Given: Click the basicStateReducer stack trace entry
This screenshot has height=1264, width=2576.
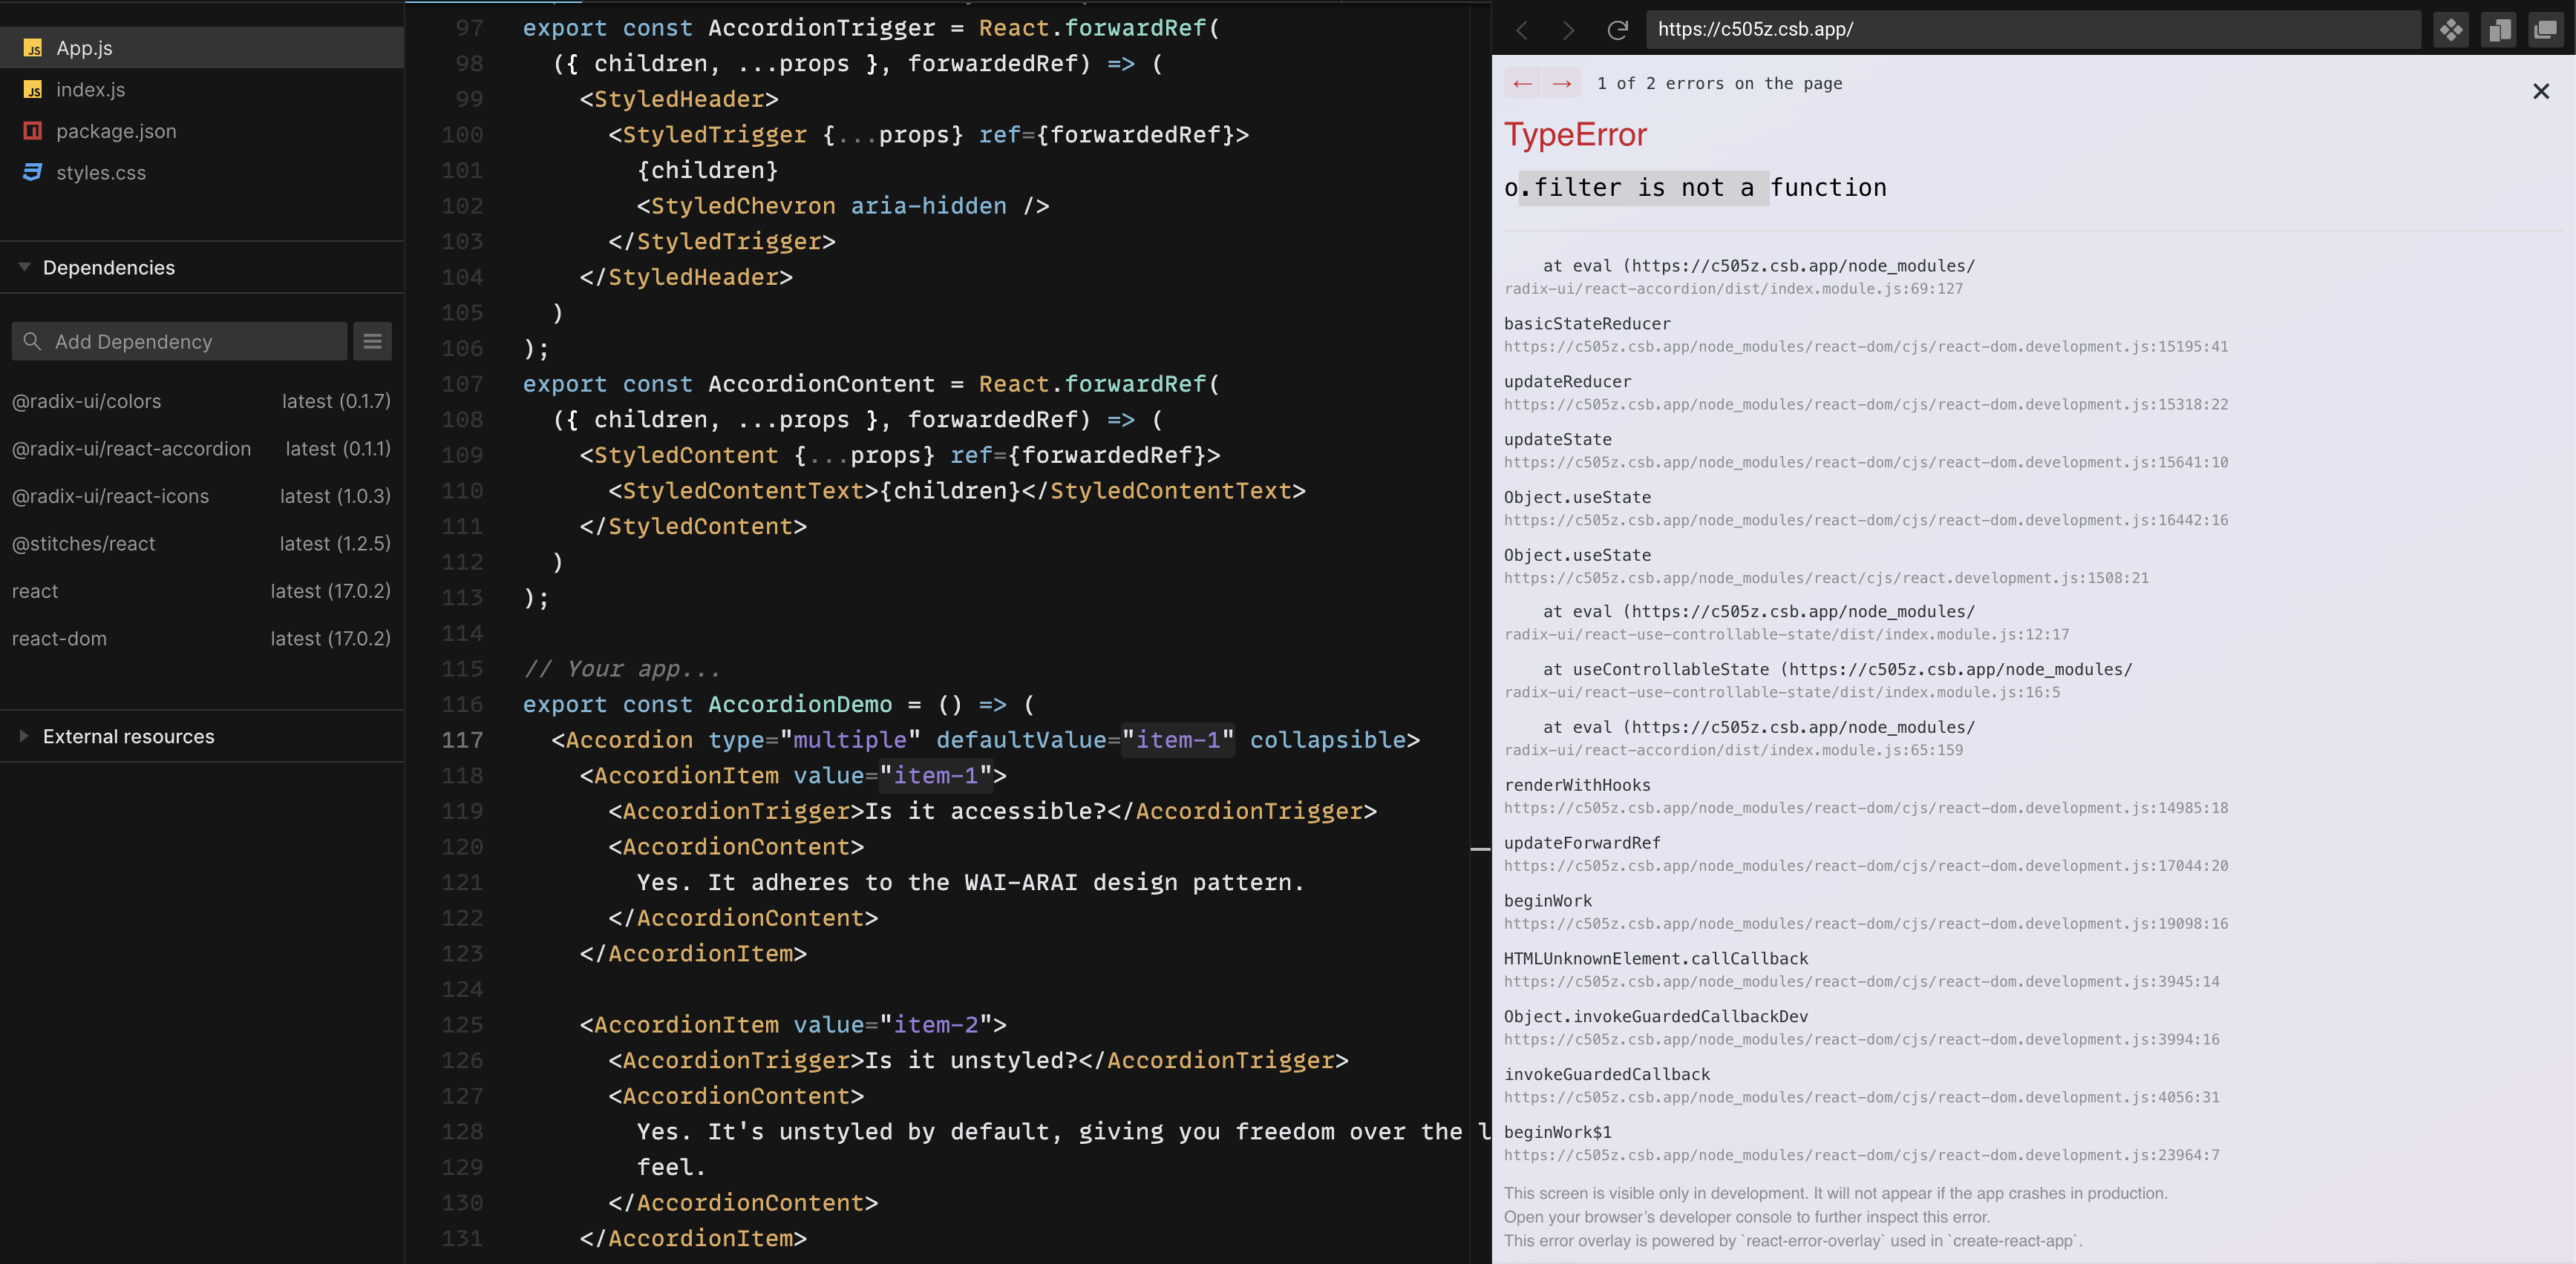Looking at the screenshot, I should (x=1587, y=323).
